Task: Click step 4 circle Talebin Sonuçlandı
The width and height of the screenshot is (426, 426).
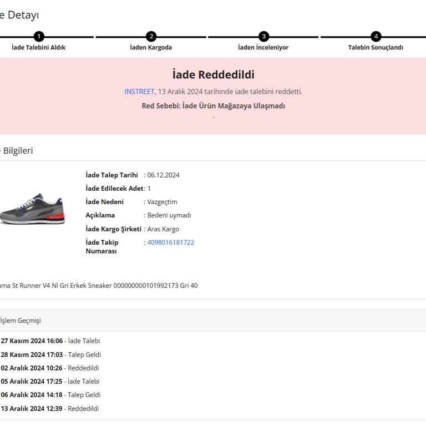Action: pyautogui.click(x=376, y=37)
